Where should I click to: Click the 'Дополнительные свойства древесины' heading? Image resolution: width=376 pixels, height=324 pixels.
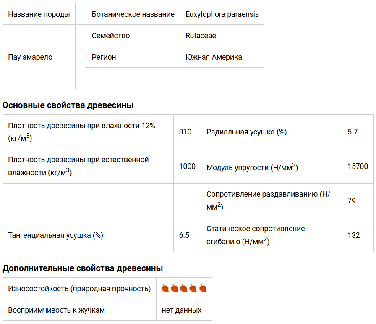click(83, 268)
